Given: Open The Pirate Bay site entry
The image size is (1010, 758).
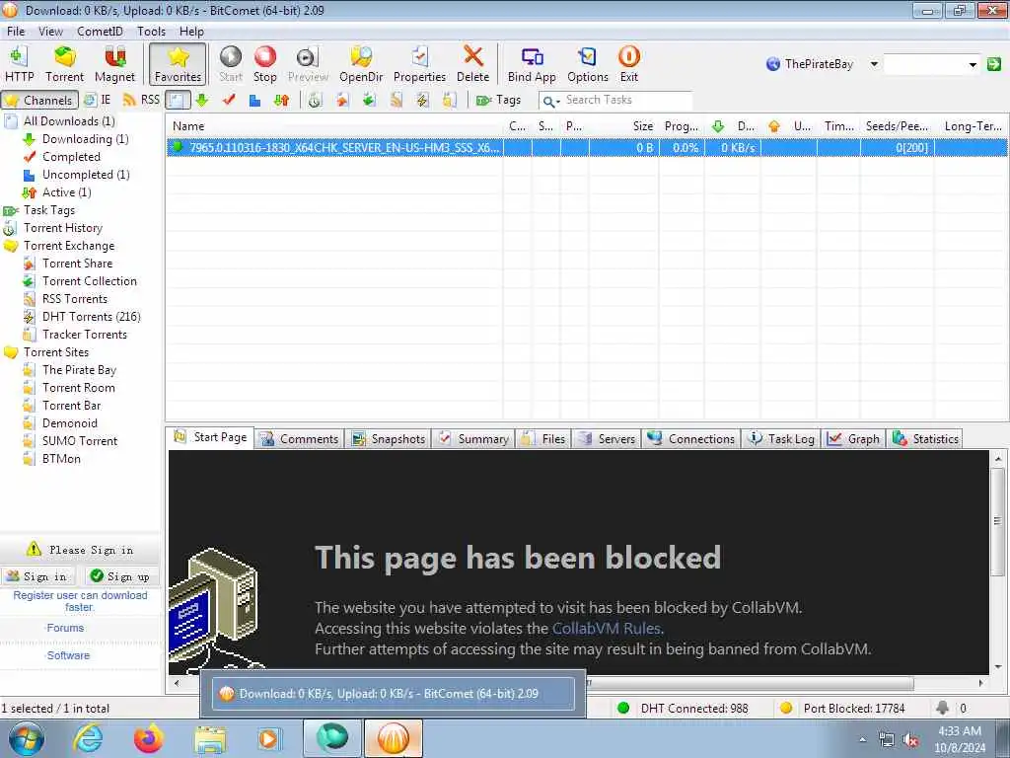Looking at the screenshot, I should click(x=79, y=370).
